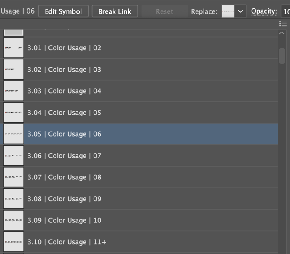Screen dimensions: 290x254
Task: Click the Opacity label link
Action: [x=264, y=11]
